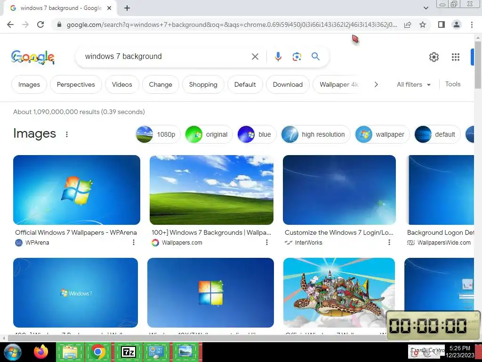The height and width of the screenshot is (362, 482).
Task: Open '100+] Windows 7 Backgrounds' link
Action: point(211,232)
